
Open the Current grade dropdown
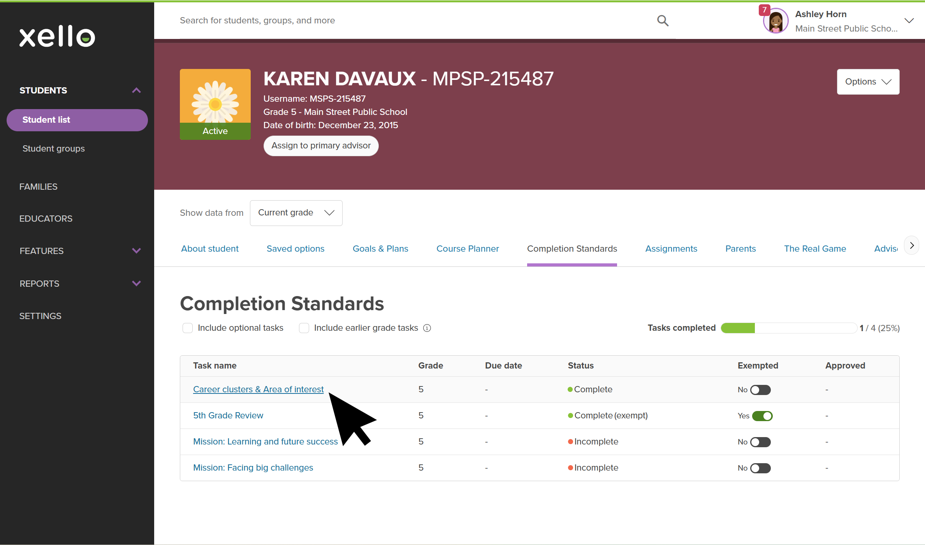[296, 213]
